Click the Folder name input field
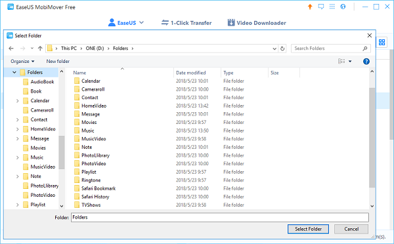The image size is (394, 244). 220,217
